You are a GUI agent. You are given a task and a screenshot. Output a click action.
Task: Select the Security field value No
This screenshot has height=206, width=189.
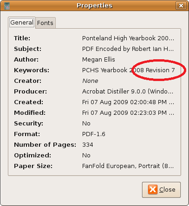86,124
